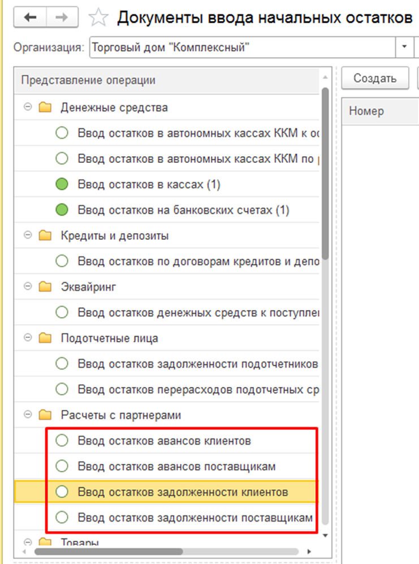Image resolution: width=419 pixels, height=564 pixels.
Task: Select 'Ввод остатков задолженности поставщикам'
Action: tap(195, 518)
